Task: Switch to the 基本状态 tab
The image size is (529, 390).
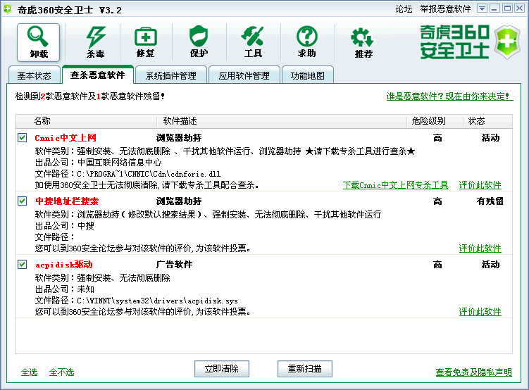Action: coord(34,75)
